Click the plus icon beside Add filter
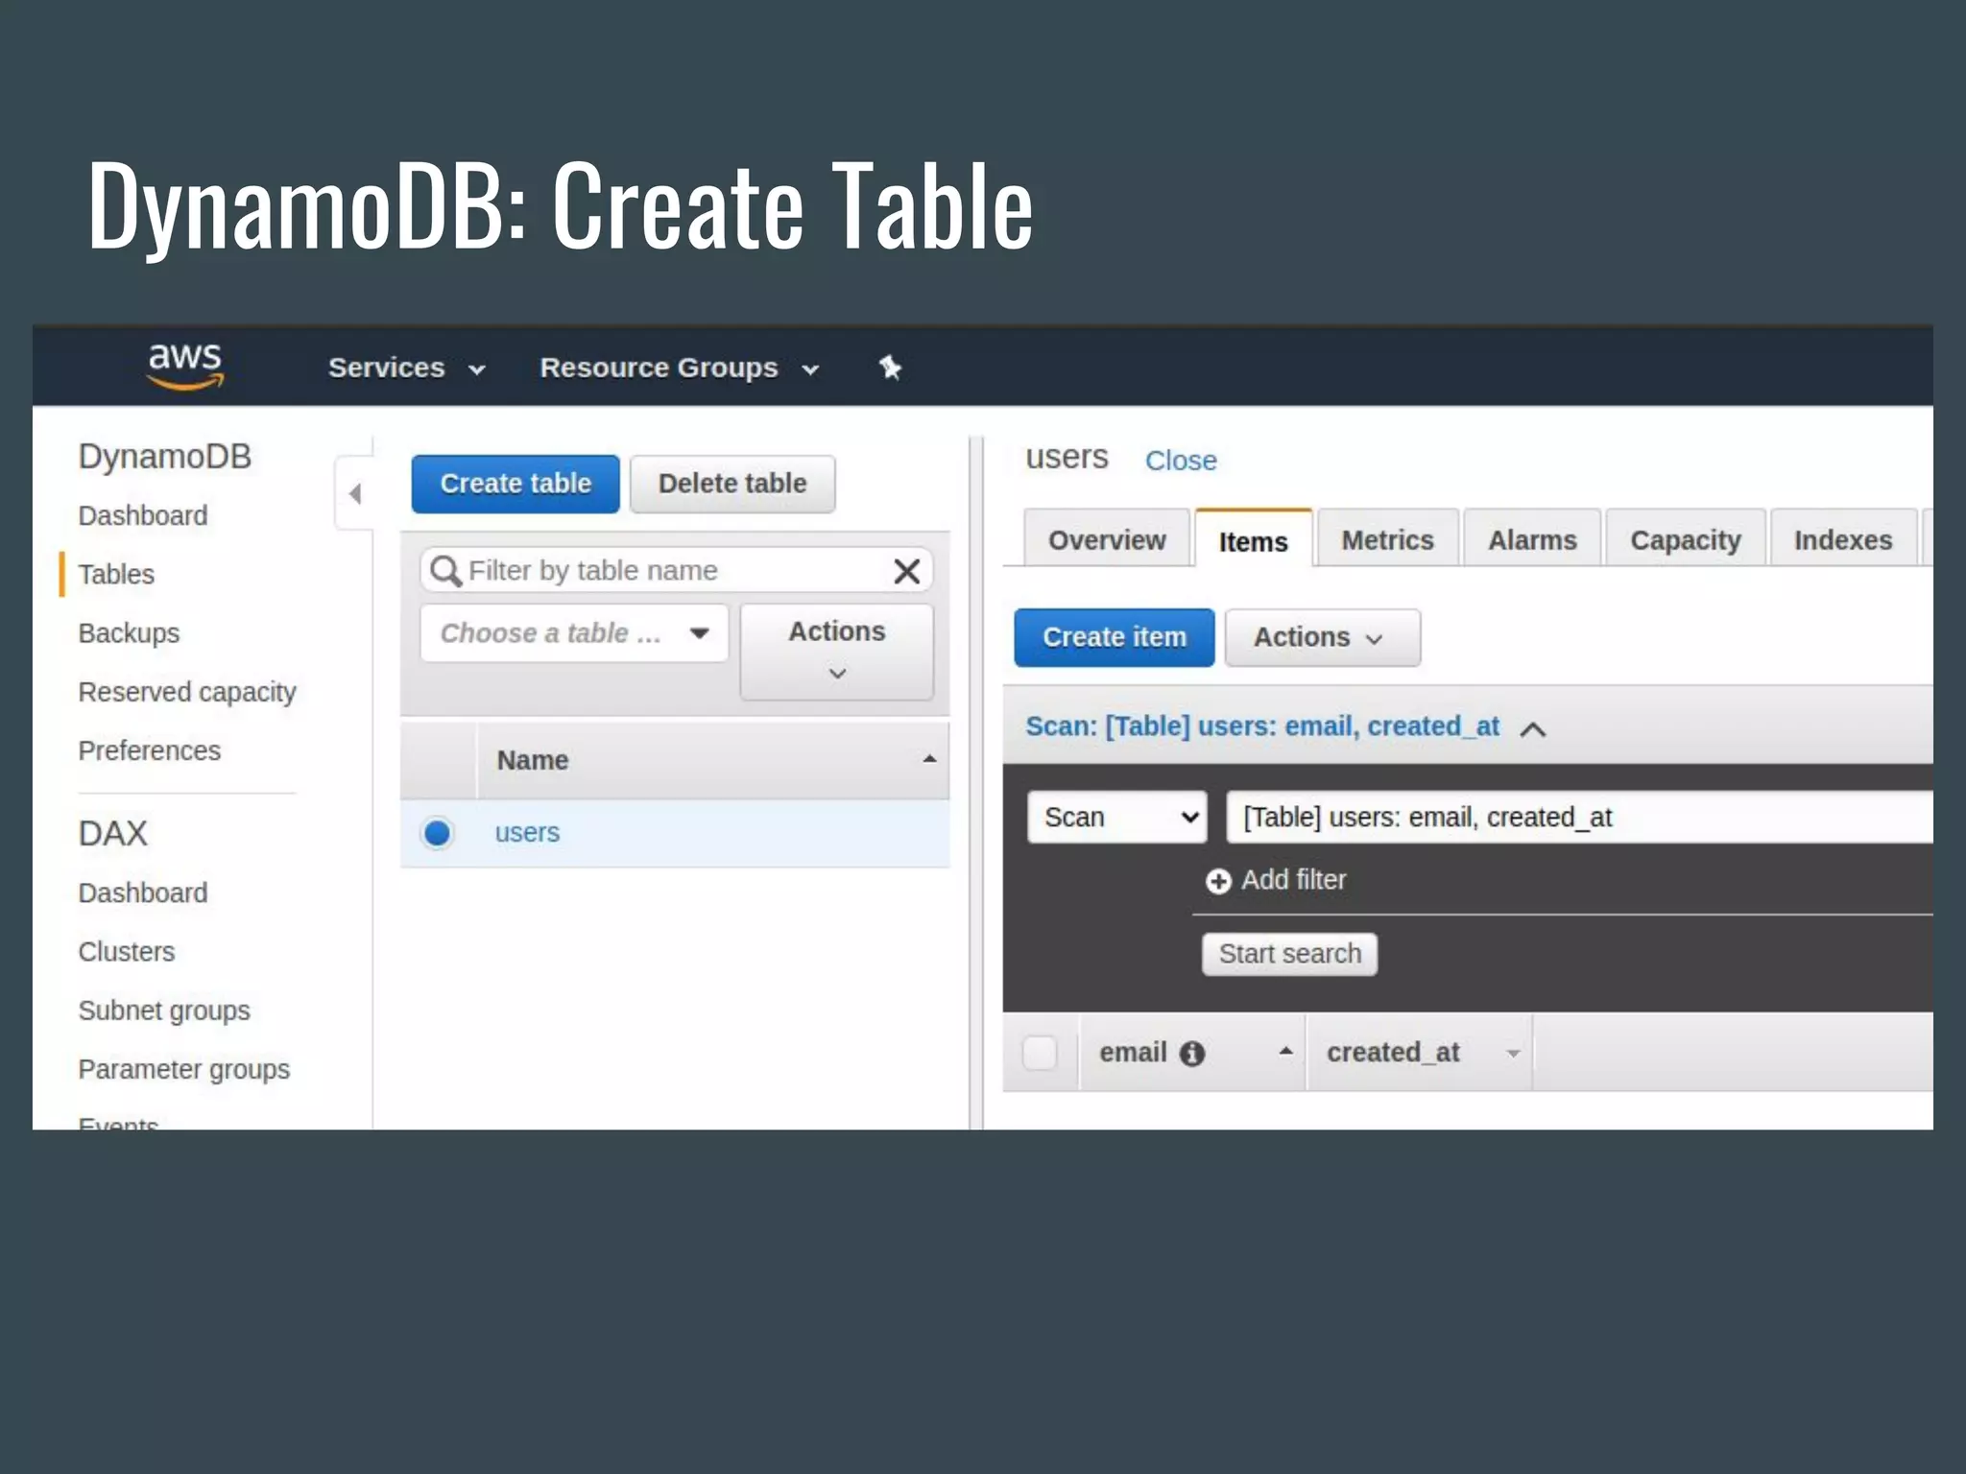Screen dimensions: 1966x1474 click(x=1218, y=881)
